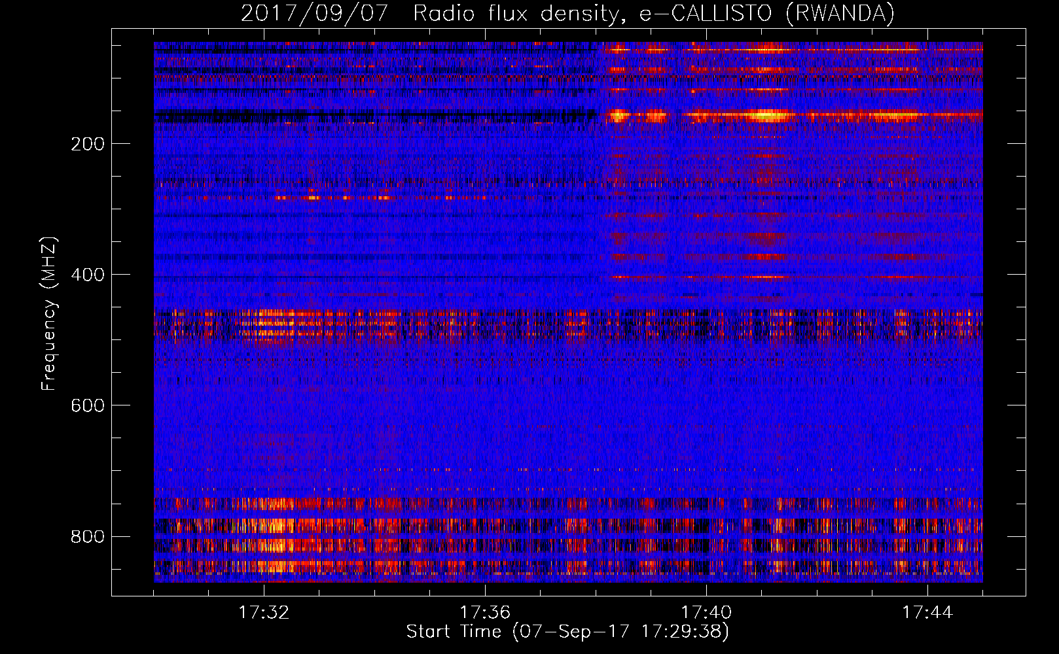The width and height of the screenshot is (1059, 654).
Task: Click the 400 frequency tick label
Action: click(88, 275)
